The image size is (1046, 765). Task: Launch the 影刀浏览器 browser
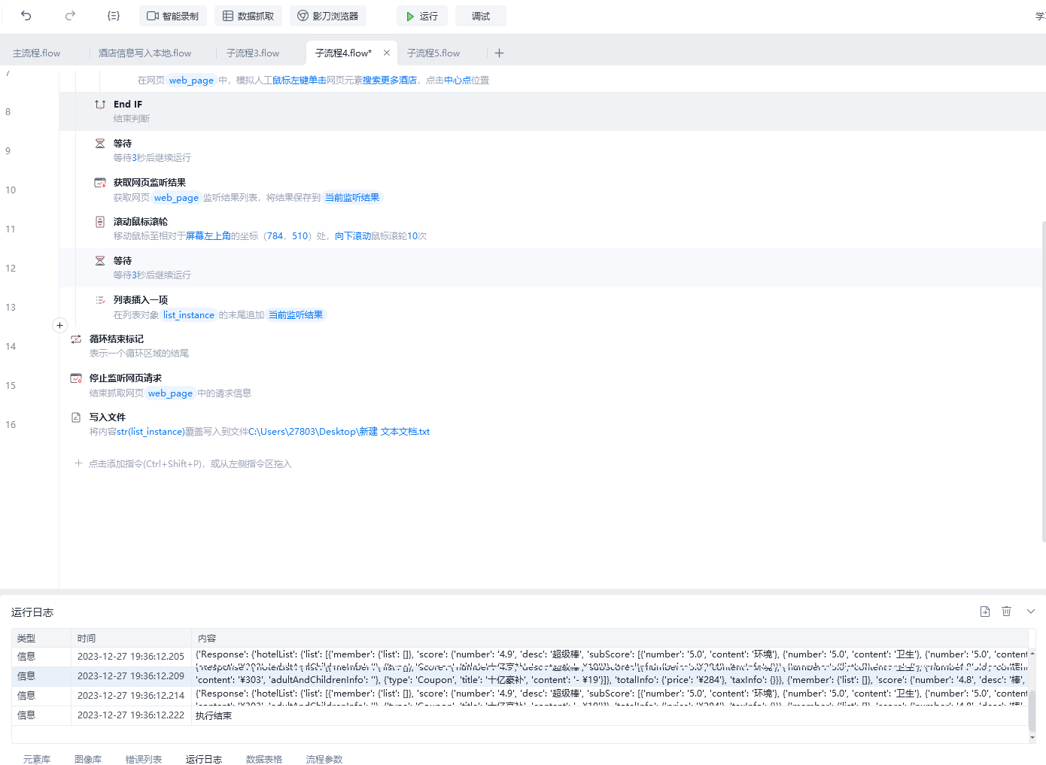tap(328, 16)
